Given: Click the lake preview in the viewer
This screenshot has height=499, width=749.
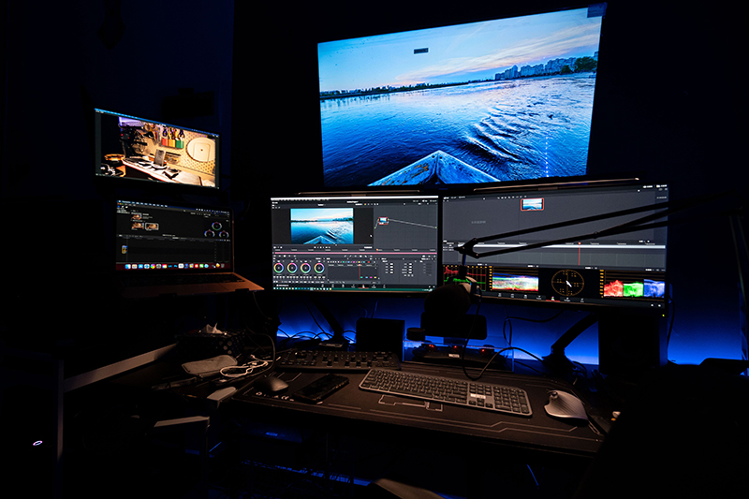Looking at the screenshot, I should [x=321, y=226].
